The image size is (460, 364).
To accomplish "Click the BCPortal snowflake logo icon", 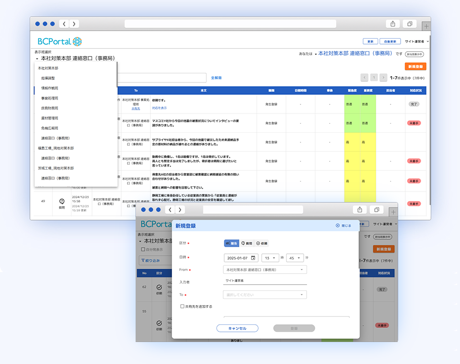I will coord(77,40).
